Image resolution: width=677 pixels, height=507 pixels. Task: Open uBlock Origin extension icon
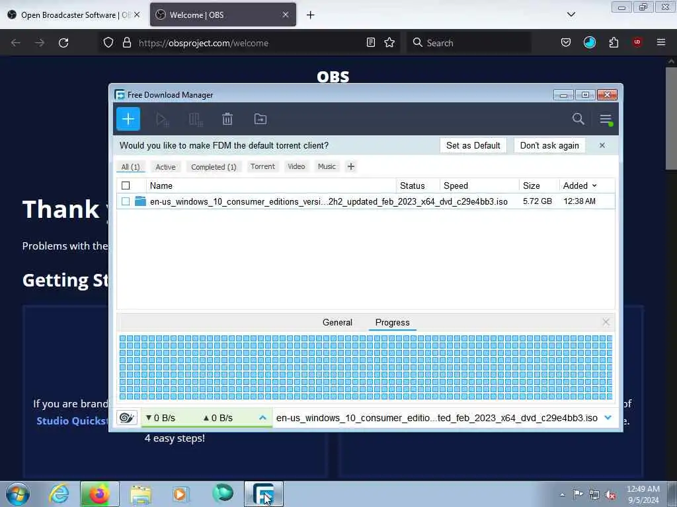coord(637,42)
